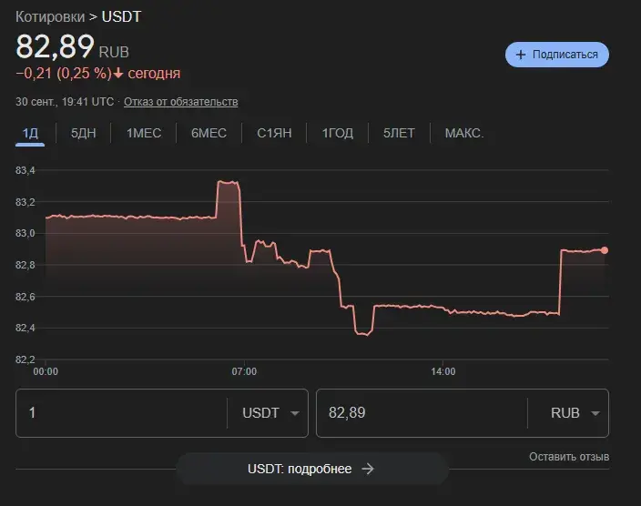The height and width of the screenshot is (506, 641).
Task: Click the Оставить отзыв feedback link
Action: [x=569, y=457]
